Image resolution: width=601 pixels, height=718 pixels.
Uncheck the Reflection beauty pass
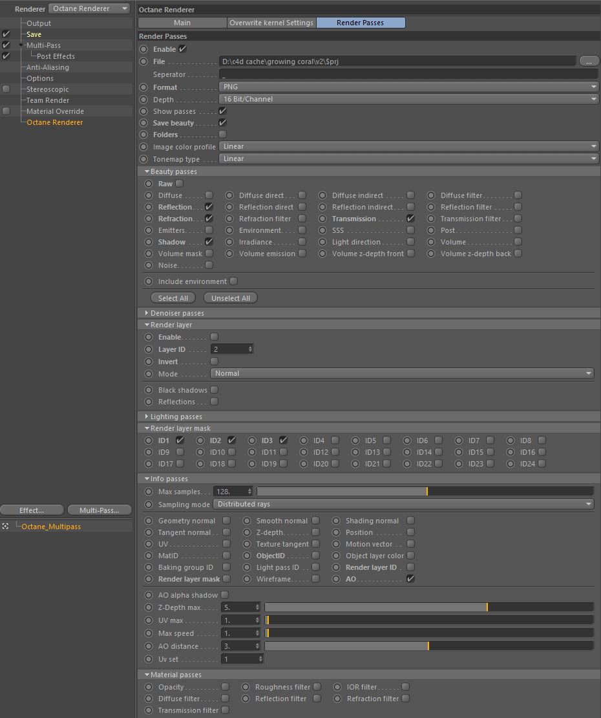coord(209,206)
